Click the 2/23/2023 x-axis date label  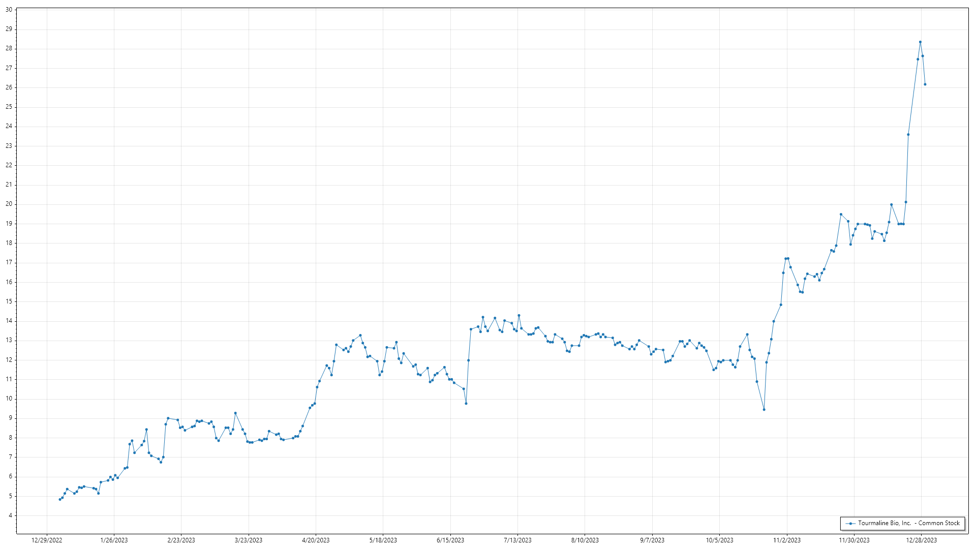click(x=181, y=540)
